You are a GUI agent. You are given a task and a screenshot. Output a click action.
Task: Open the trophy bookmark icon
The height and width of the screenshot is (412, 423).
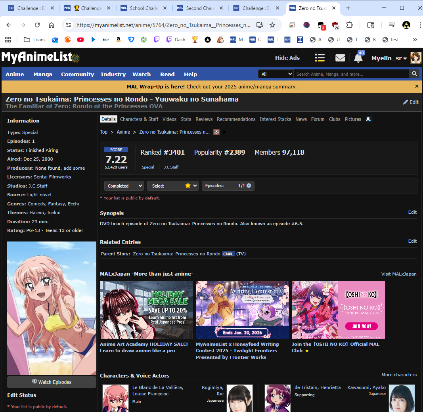pyautogui.click(x=195, y=40)
